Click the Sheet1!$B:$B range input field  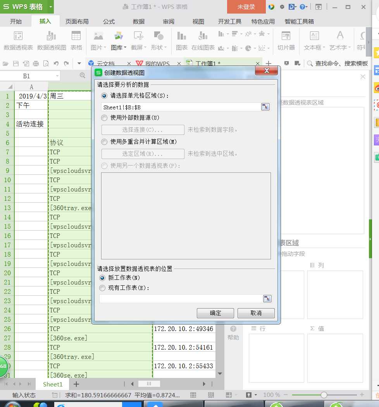pyautogui.click(x=181, y=107)
